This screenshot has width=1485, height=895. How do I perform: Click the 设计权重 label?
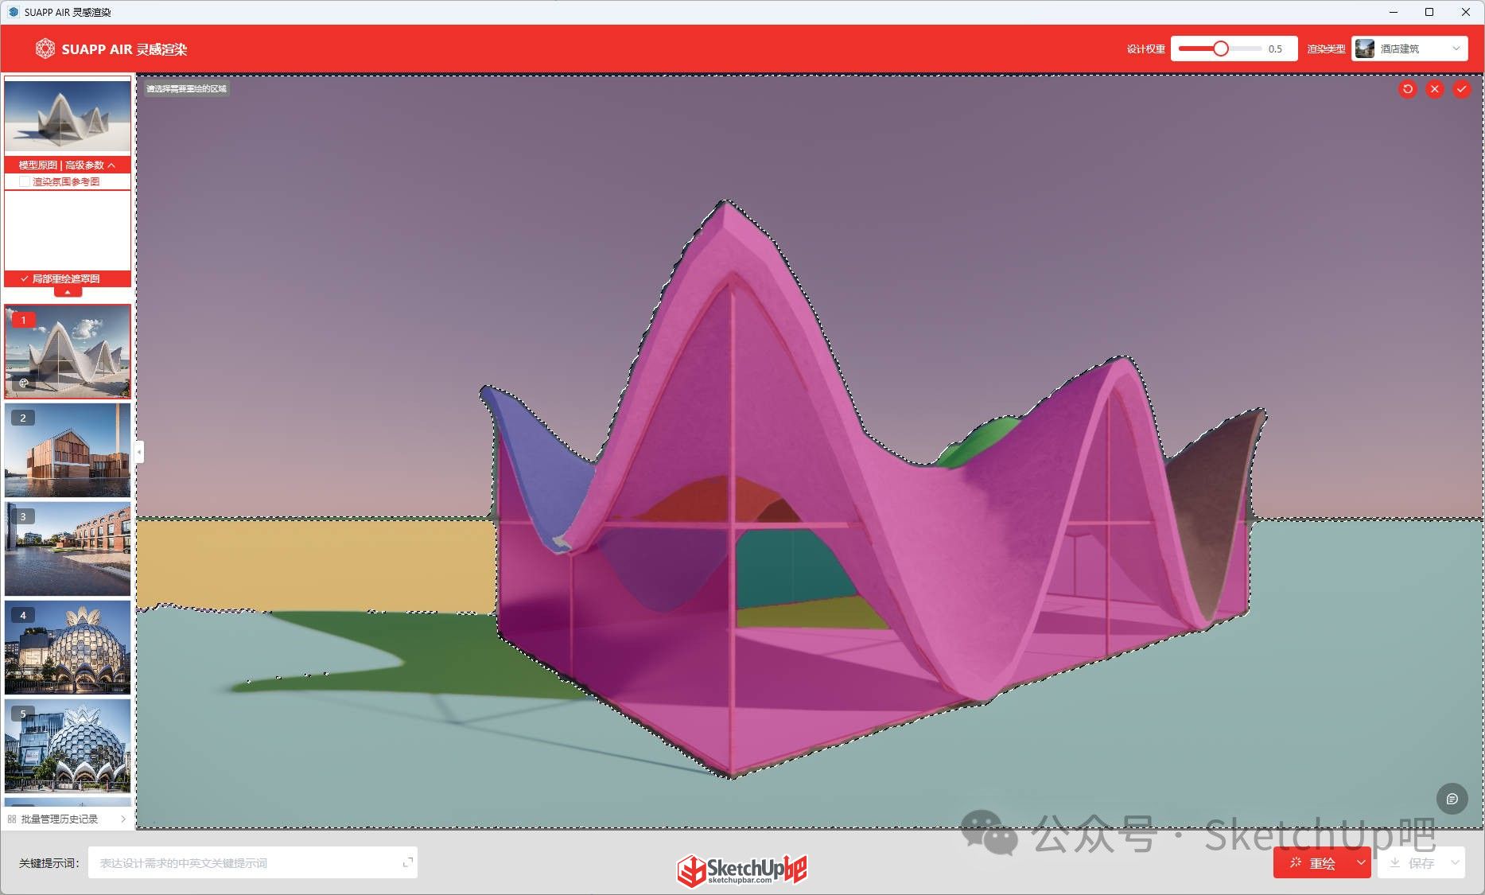tap(1145, 49)
